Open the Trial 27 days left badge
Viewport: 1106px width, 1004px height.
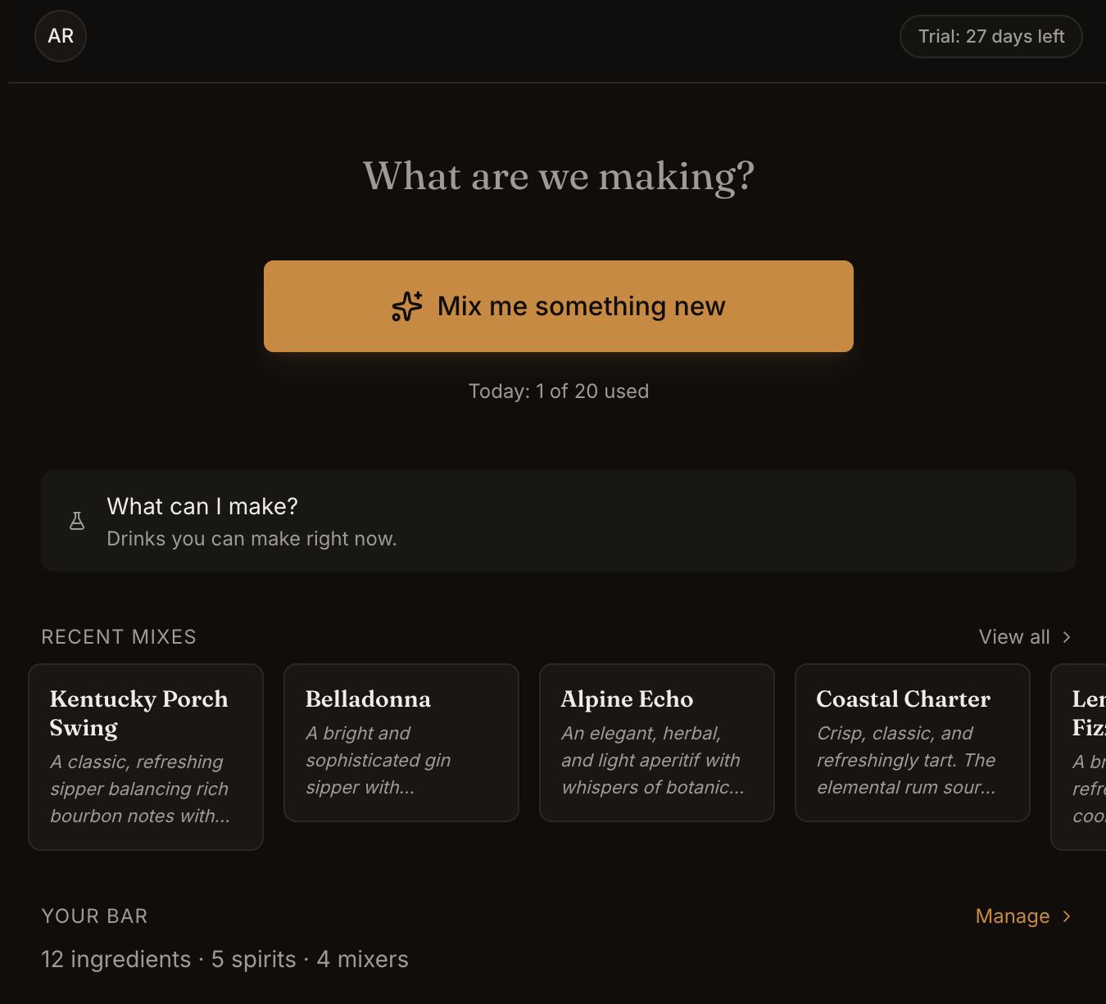coord(991,36)
